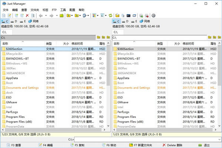Click the right panel scroll down arrow
Image resolution: width=222 pixels, height=148 pixels.
click(219, 126)
